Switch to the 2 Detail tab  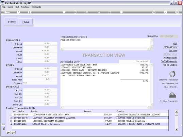point(26,22)
